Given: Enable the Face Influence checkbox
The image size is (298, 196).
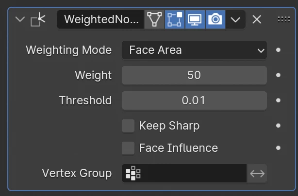Looking at the screenshot, I should pos(128,148).
